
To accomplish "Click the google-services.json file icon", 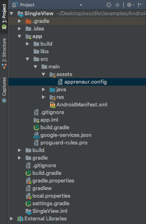I will (x=36, y=135).
